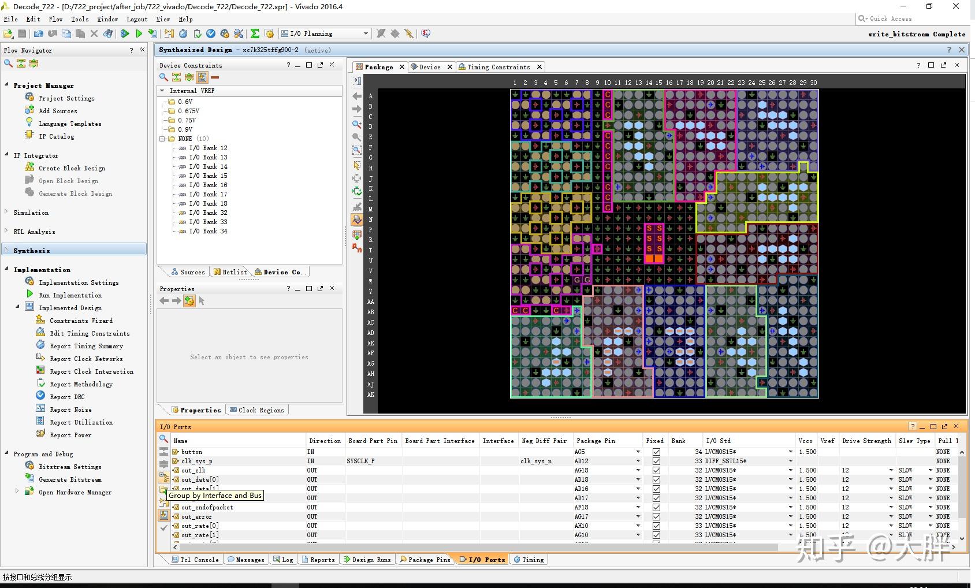
Task: Open the Flow menu
Action: click(x=55, y=19)
